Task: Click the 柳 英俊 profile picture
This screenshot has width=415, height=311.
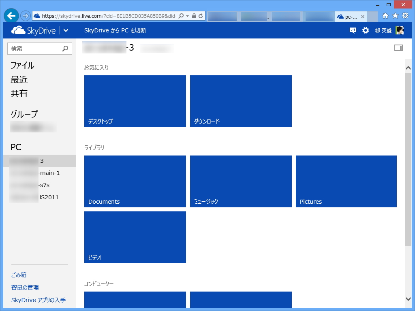Action: [399, 30]
